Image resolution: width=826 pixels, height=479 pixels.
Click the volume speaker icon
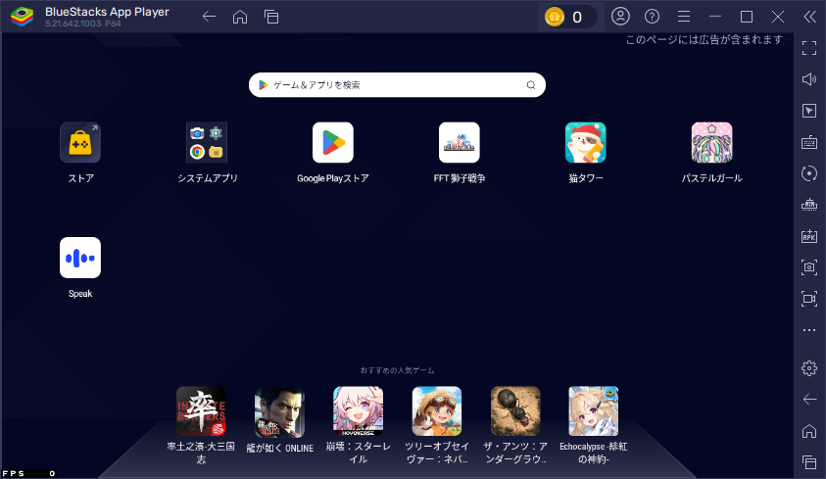click(x=809, y=79)
